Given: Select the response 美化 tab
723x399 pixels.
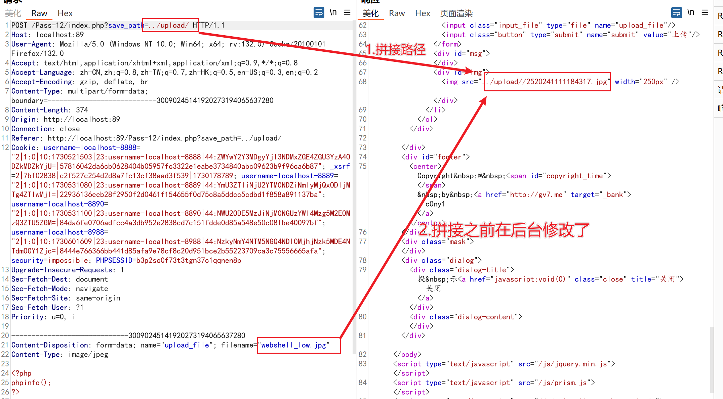Looking at the screenshot, I should click(x=371, y=13).
